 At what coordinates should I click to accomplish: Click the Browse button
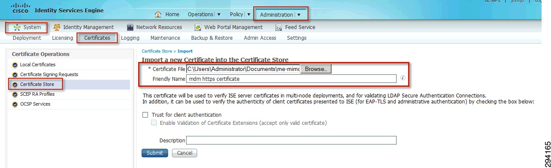pyautogui.click(x=316, y=69)
